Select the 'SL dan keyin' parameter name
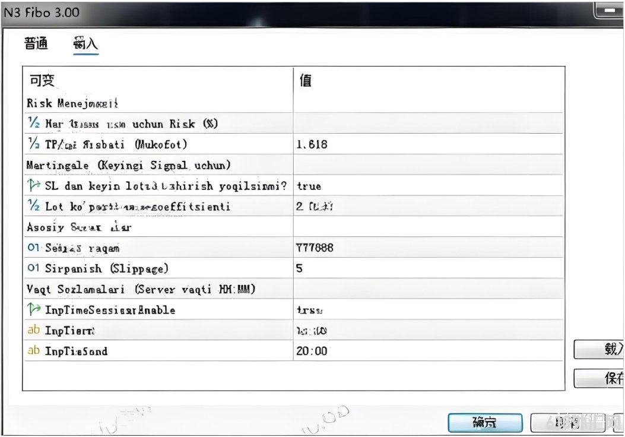The image size is (625, 437). 166,186
